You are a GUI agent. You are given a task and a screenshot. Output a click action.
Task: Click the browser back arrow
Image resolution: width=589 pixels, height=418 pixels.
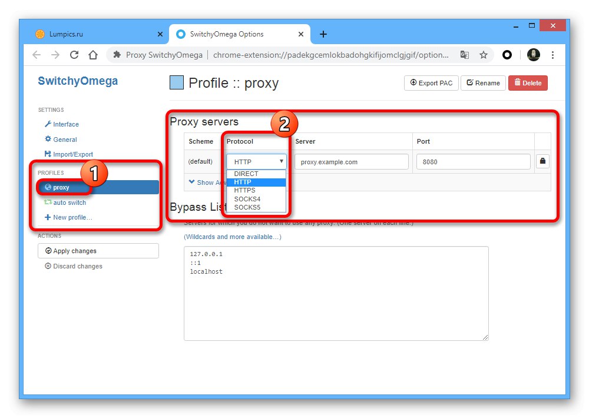37,55
